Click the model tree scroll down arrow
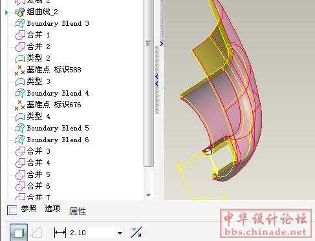Viewport: 315px width, 241px height. (x=148, y=195)
